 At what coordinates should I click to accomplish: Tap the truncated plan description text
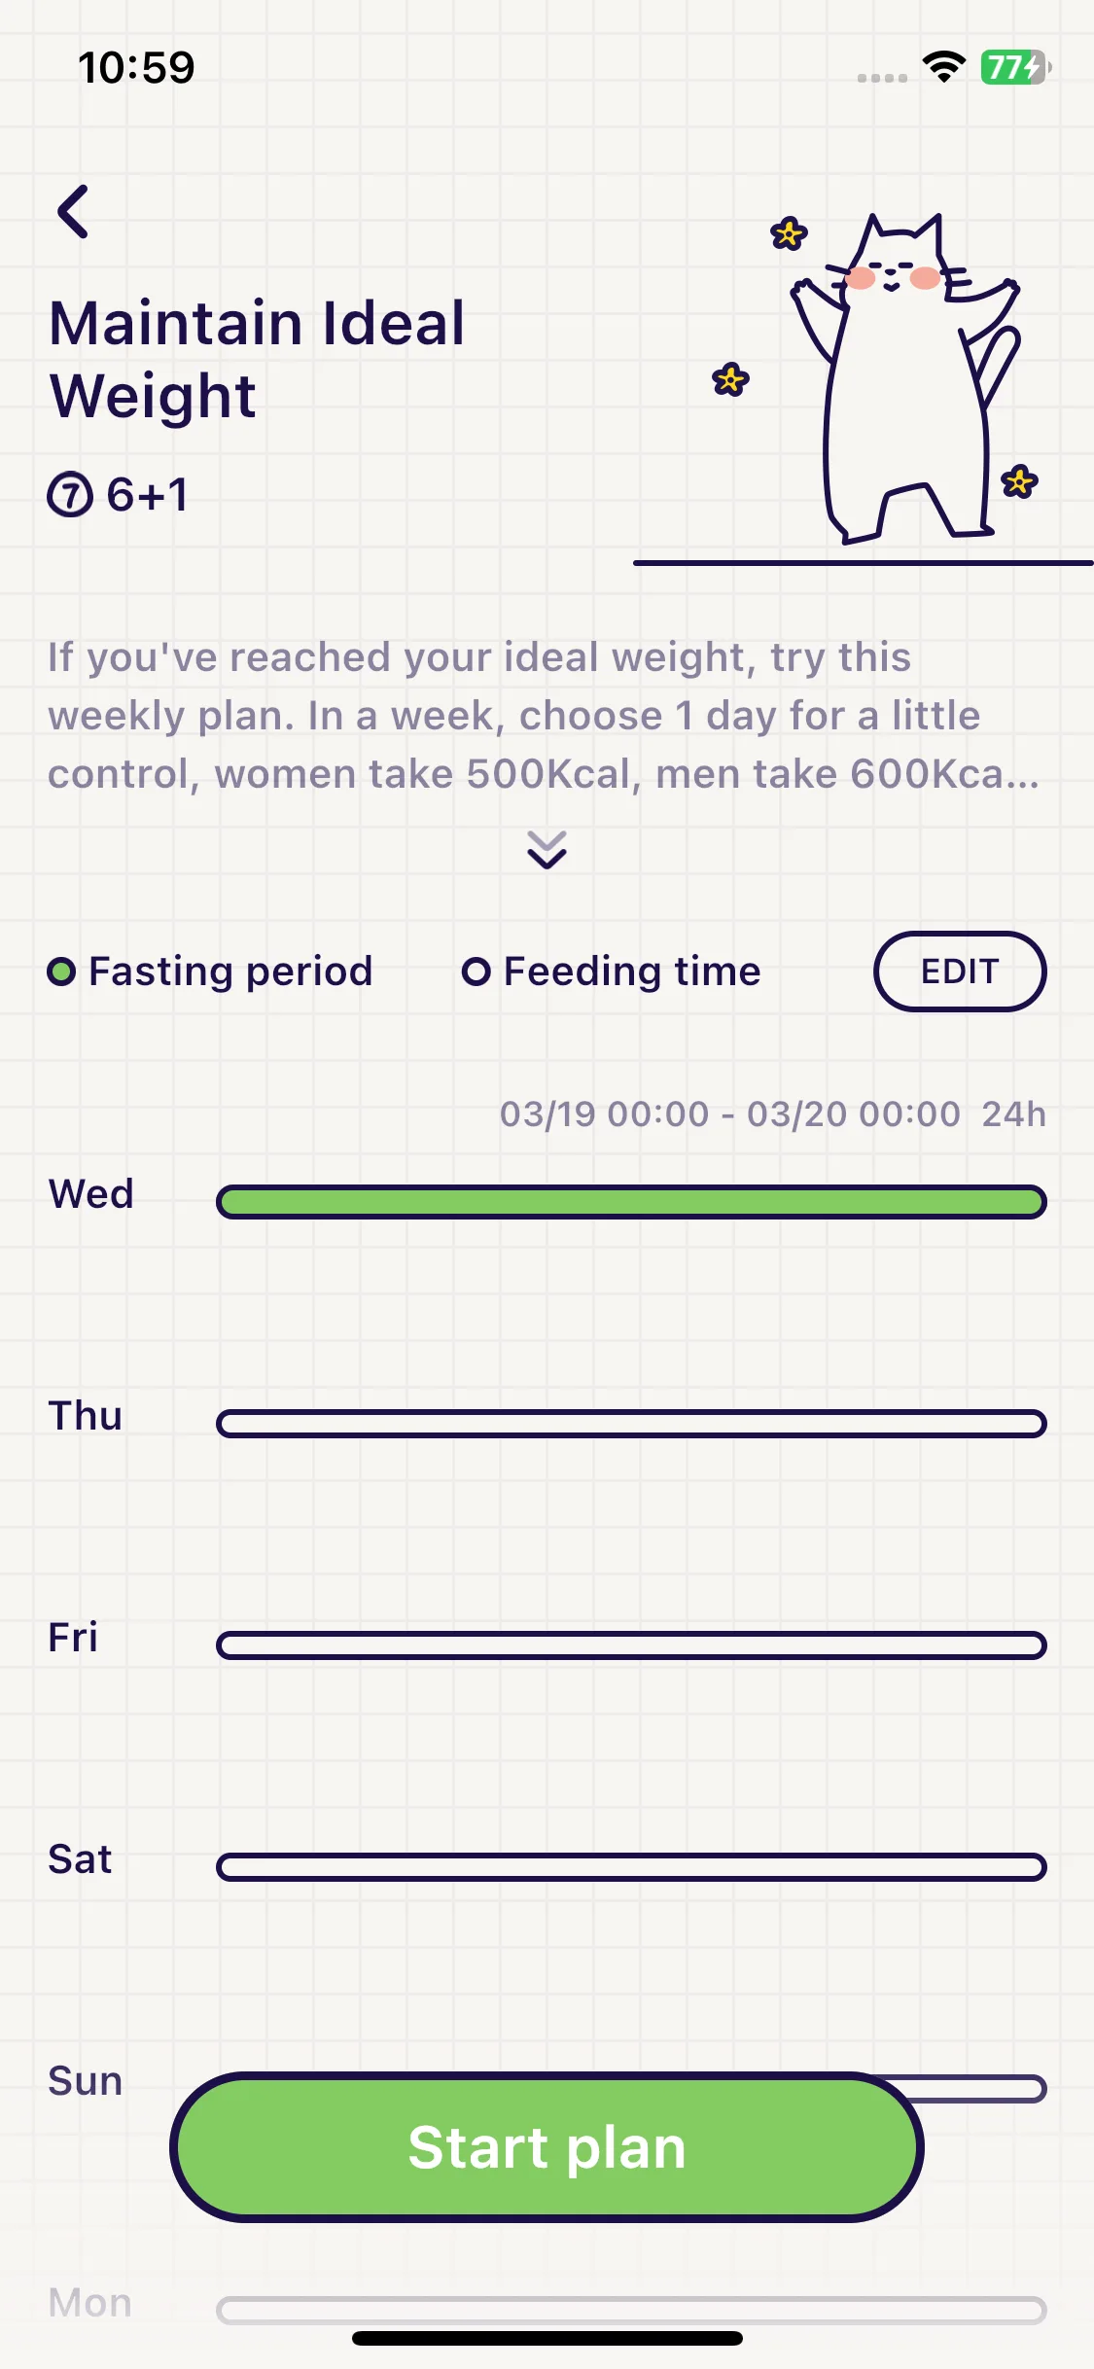point(543,716)
